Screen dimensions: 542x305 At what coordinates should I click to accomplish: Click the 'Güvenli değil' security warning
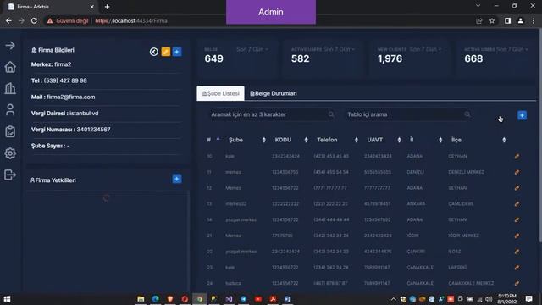click(68, 20)
